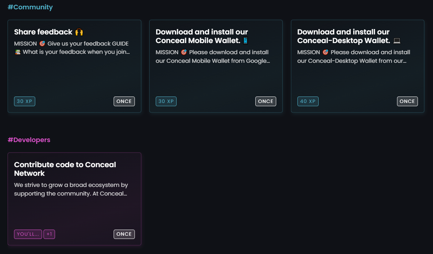Click the dart emoji next to MISSION on Share feedback
The width and height of the screenshot is (433, 254).
pyautogui.click(x=42, y=43)
